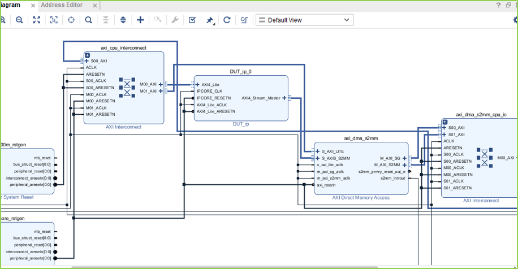The image size is (518, 269).
Task: Click the Validate Design checkmark icon
Action: (192, 20)
